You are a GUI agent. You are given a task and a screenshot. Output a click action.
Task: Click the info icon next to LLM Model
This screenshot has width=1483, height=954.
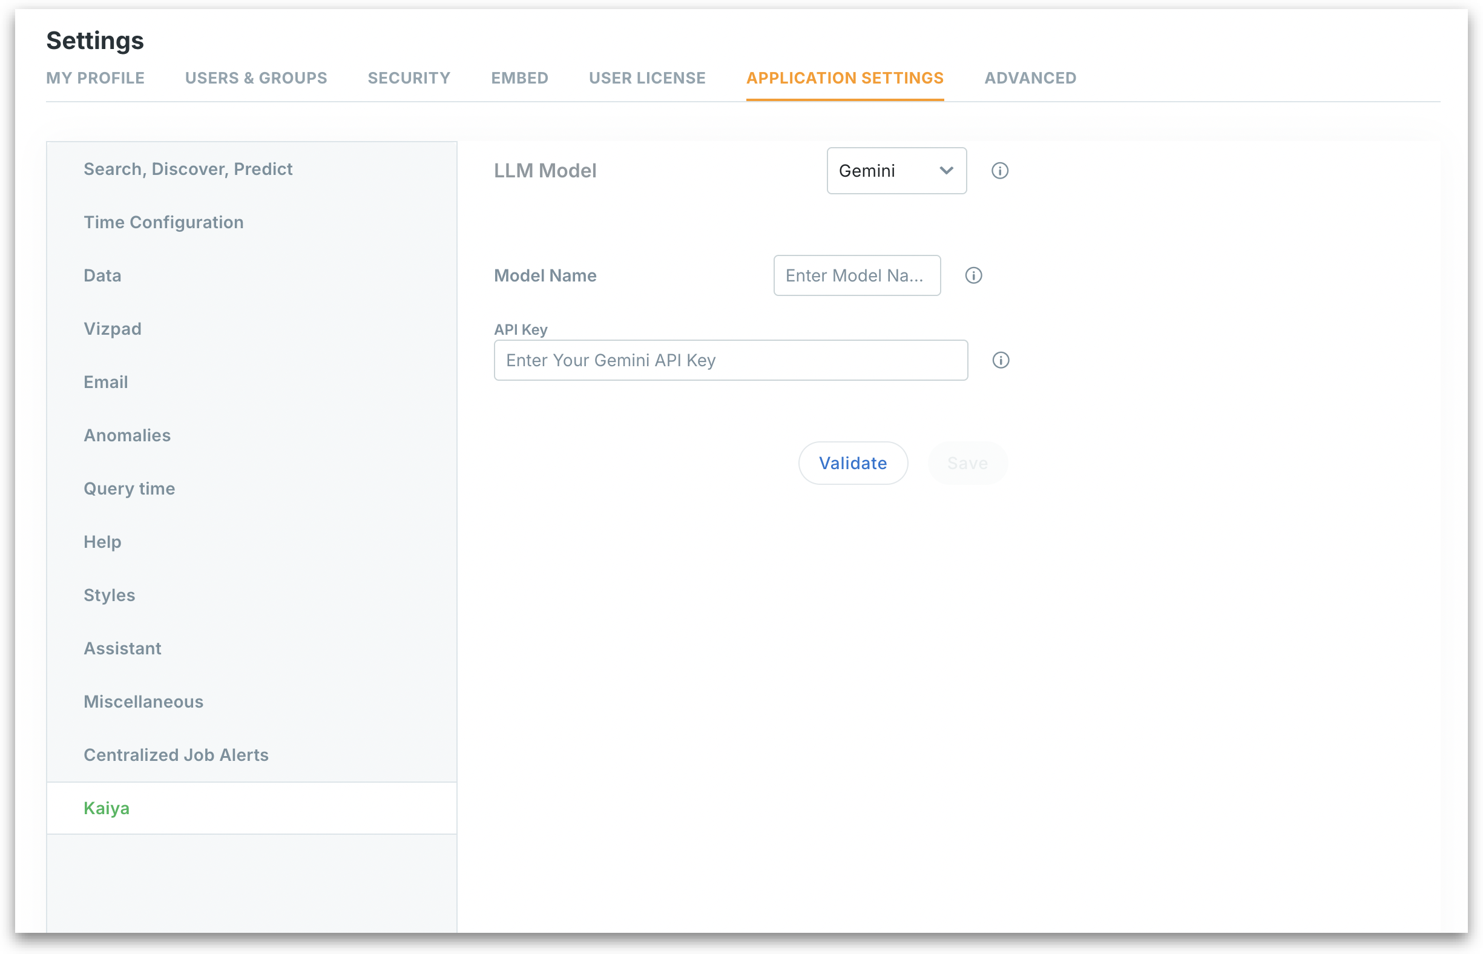(999, 170)
